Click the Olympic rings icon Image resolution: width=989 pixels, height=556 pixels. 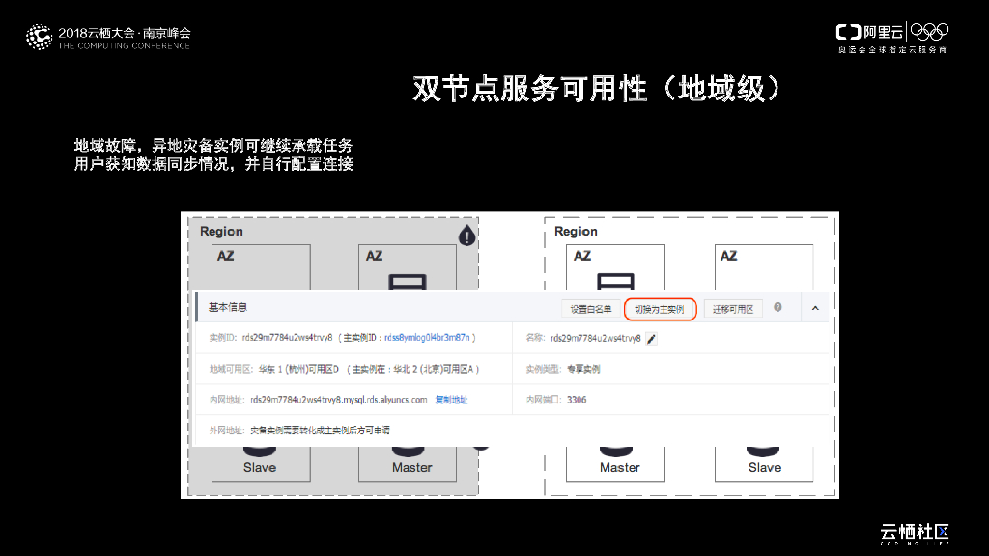point(930,32)
